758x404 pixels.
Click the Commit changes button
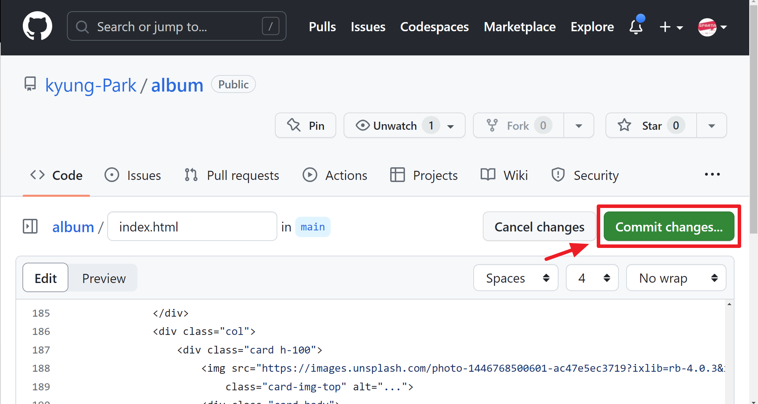[x=669, y=227]
